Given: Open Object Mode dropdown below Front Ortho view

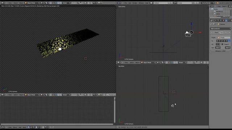Looking at the screenshot, I should (x=148, y=62).
